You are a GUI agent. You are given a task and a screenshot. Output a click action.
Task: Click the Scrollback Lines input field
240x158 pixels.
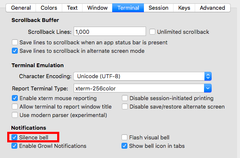[110, 32]
